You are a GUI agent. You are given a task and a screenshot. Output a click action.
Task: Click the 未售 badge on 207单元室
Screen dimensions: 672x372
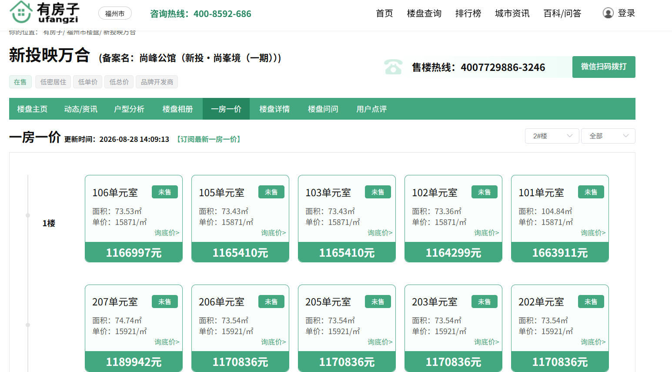165,302
